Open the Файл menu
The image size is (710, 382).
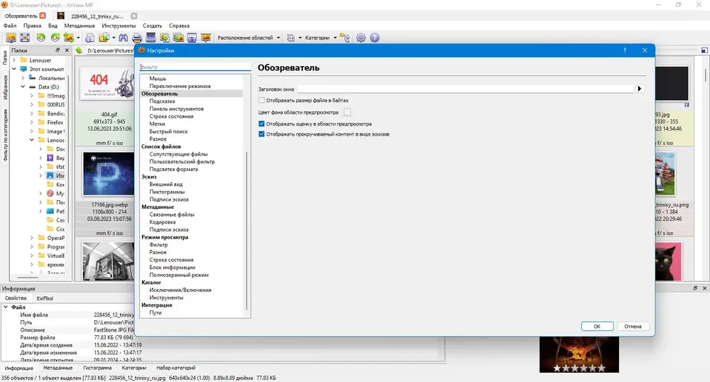tap(10, 26)
